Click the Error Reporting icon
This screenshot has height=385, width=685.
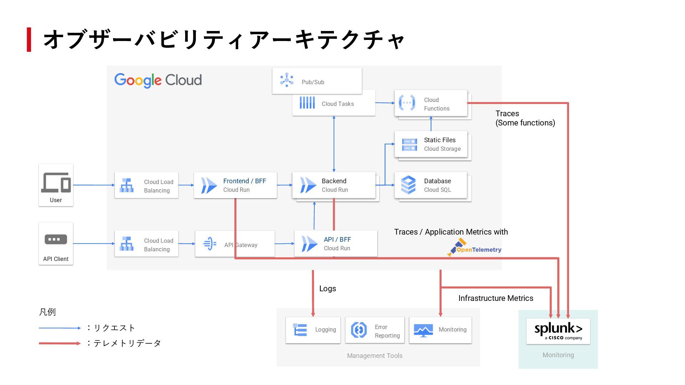click(x=359, y=330)
